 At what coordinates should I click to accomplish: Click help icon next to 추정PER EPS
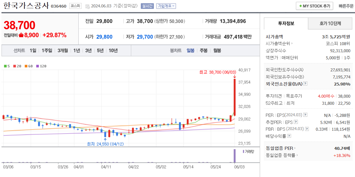(x=296, y=122)
